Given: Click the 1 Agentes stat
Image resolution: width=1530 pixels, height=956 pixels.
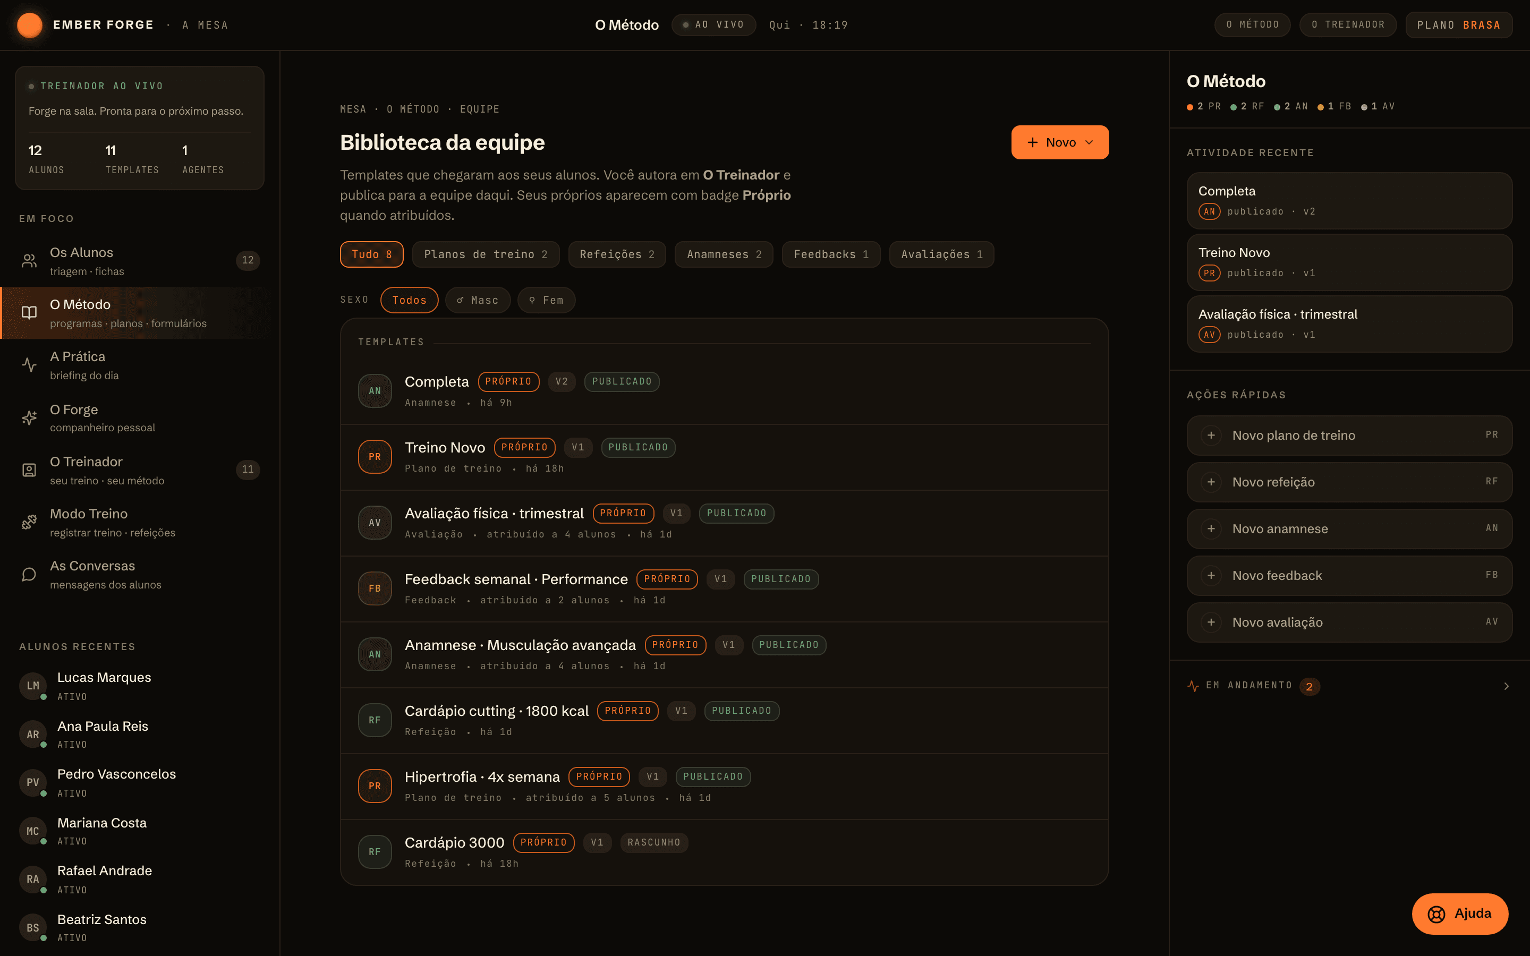Looking at the screenshot, I should (203, 159).
